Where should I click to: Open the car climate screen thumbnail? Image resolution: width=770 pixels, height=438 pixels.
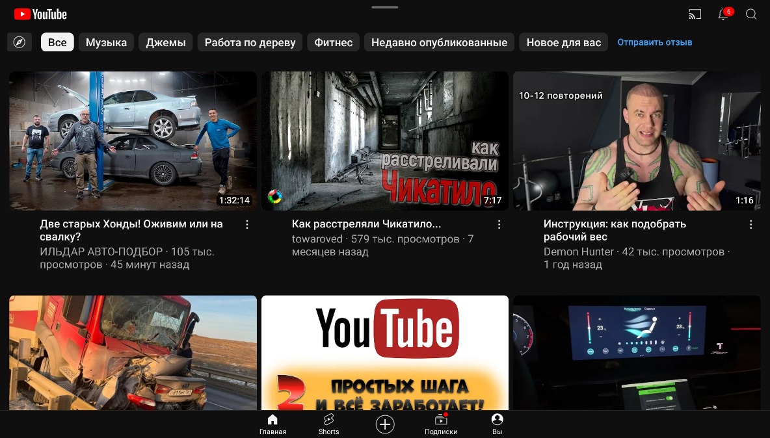point(637,353)
